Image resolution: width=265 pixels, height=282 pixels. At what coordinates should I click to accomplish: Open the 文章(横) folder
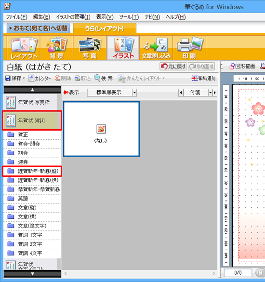click(32, 217)
